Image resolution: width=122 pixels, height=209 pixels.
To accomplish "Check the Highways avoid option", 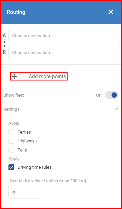I will tap(11, 141).
